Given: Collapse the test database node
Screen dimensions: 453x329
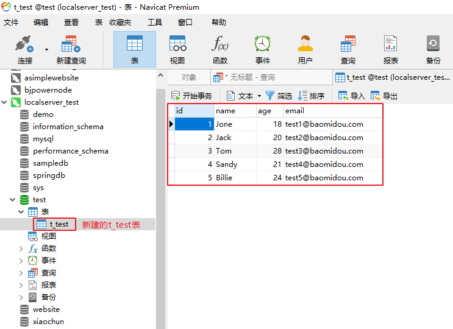Looking at the screenshot, I should (12, 199).
